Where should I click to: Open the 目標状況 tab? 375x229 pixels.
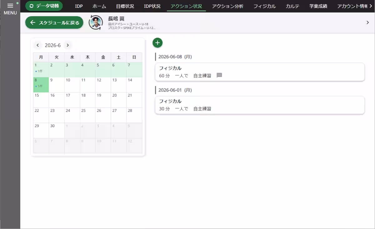125,6
